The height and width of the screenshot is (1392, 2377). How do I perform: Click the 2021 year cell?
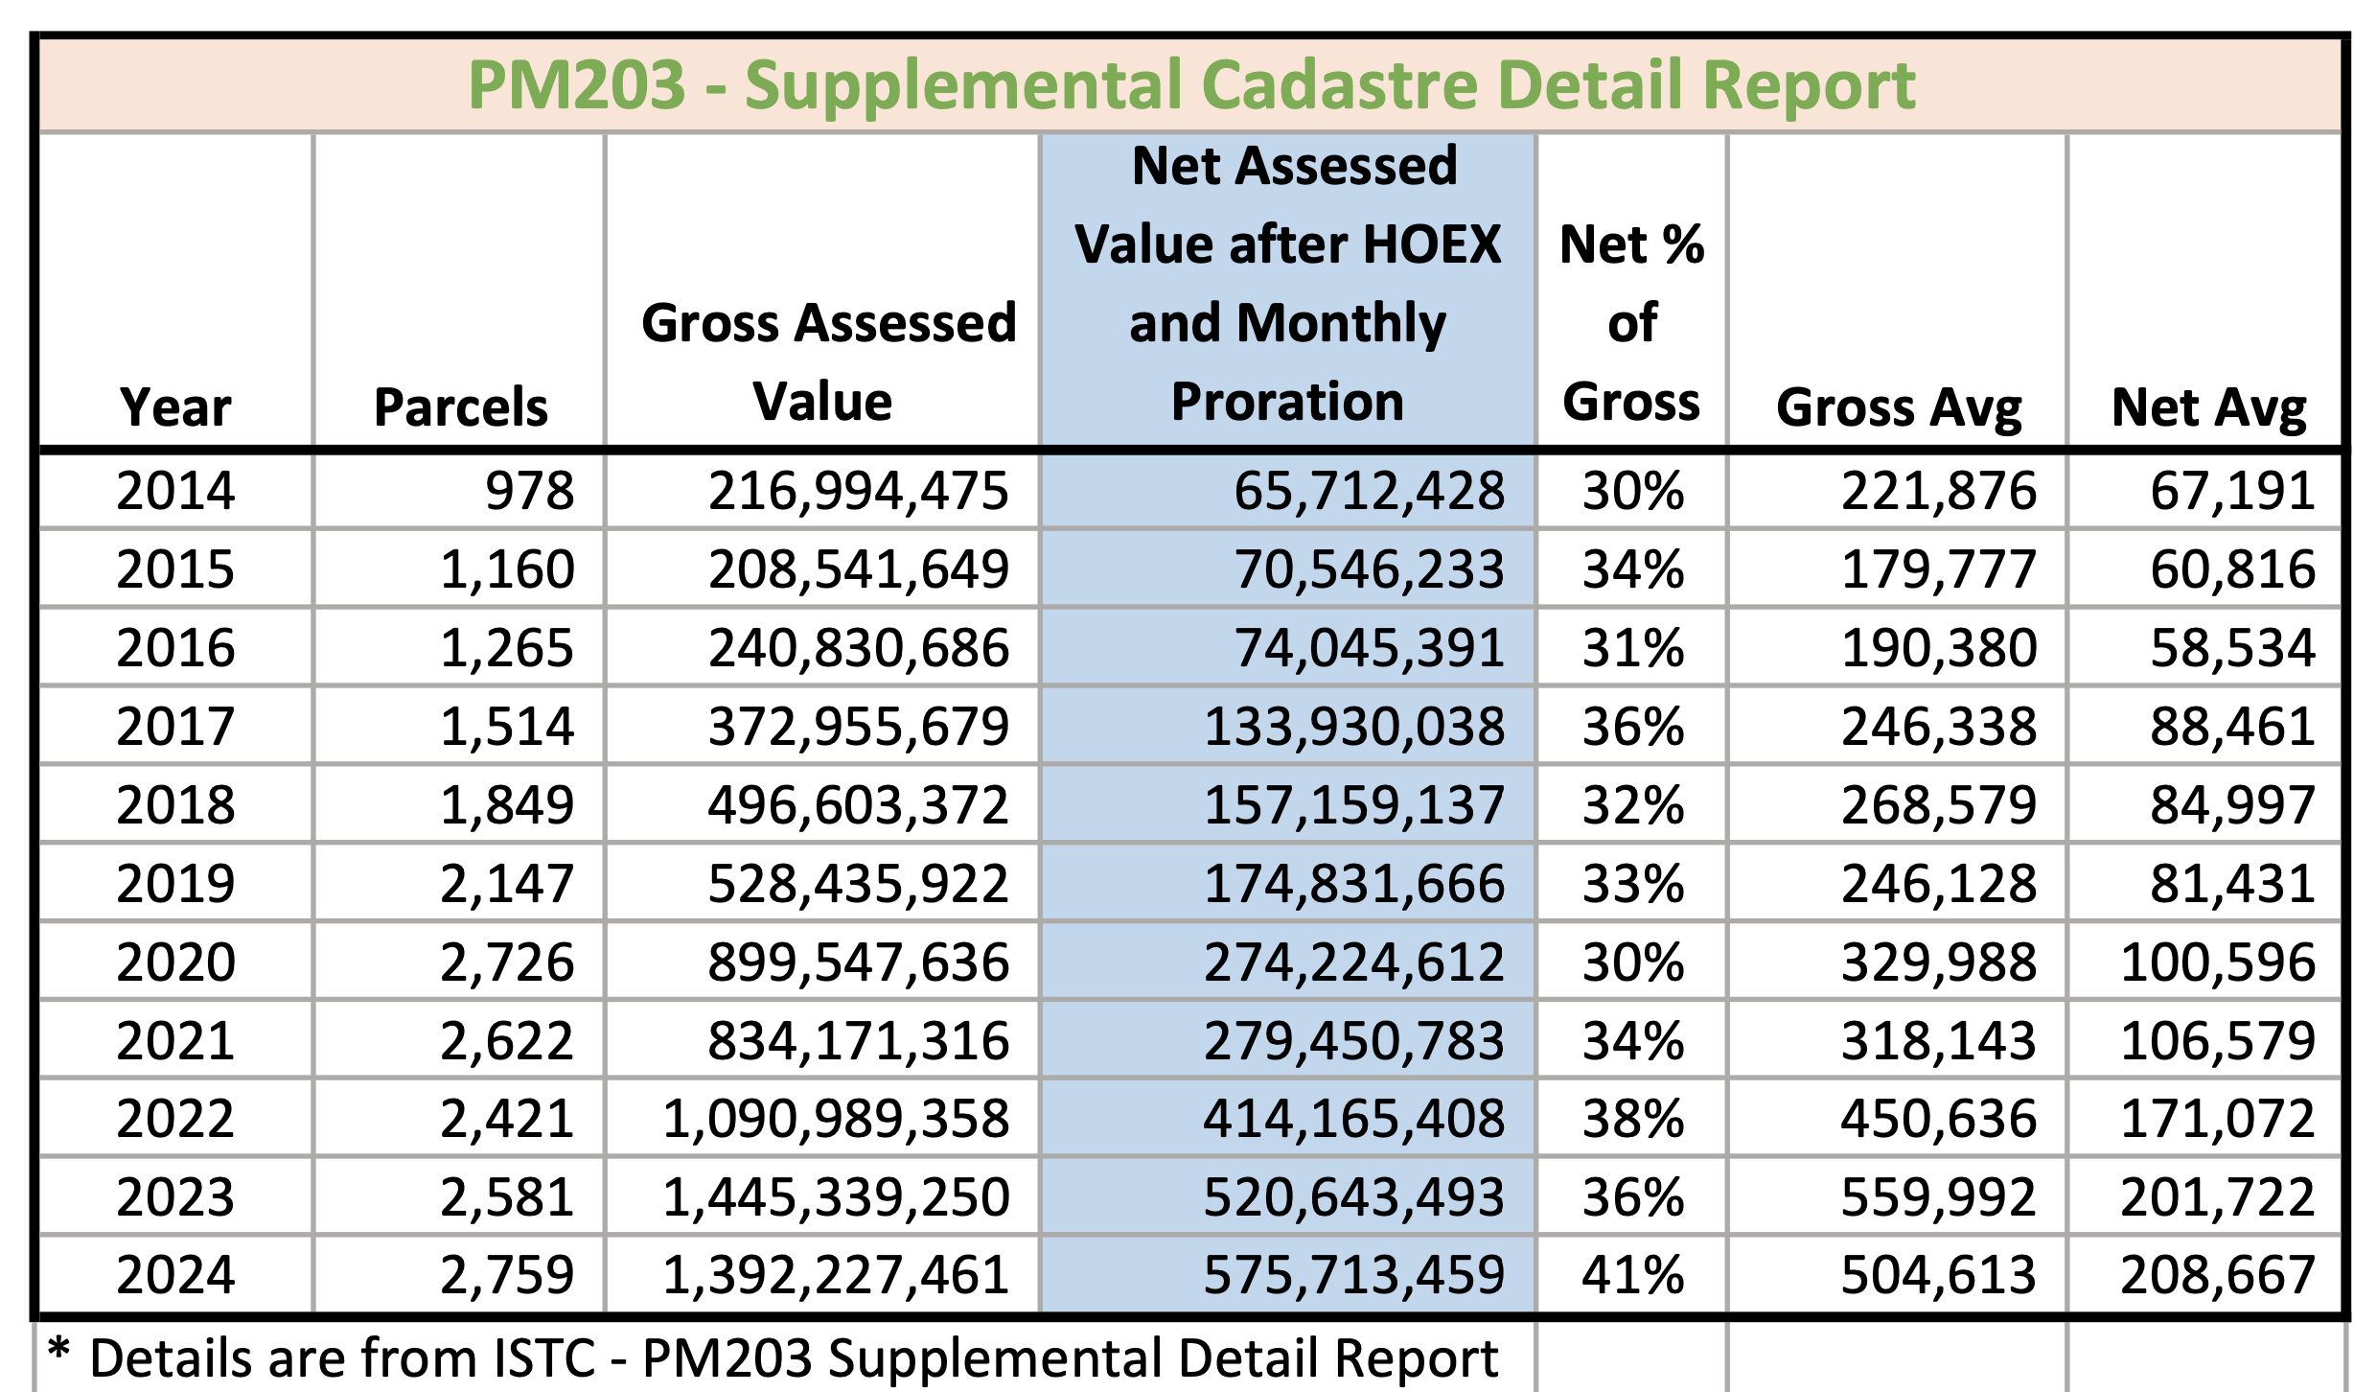pos(175,1041)
